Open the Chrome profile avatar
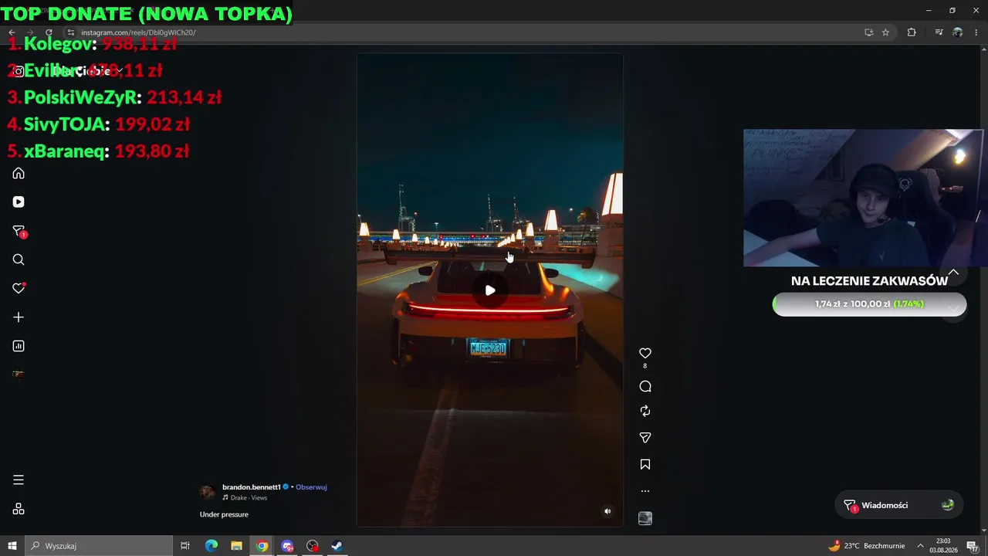988x556 pixels. pos(958,32)
